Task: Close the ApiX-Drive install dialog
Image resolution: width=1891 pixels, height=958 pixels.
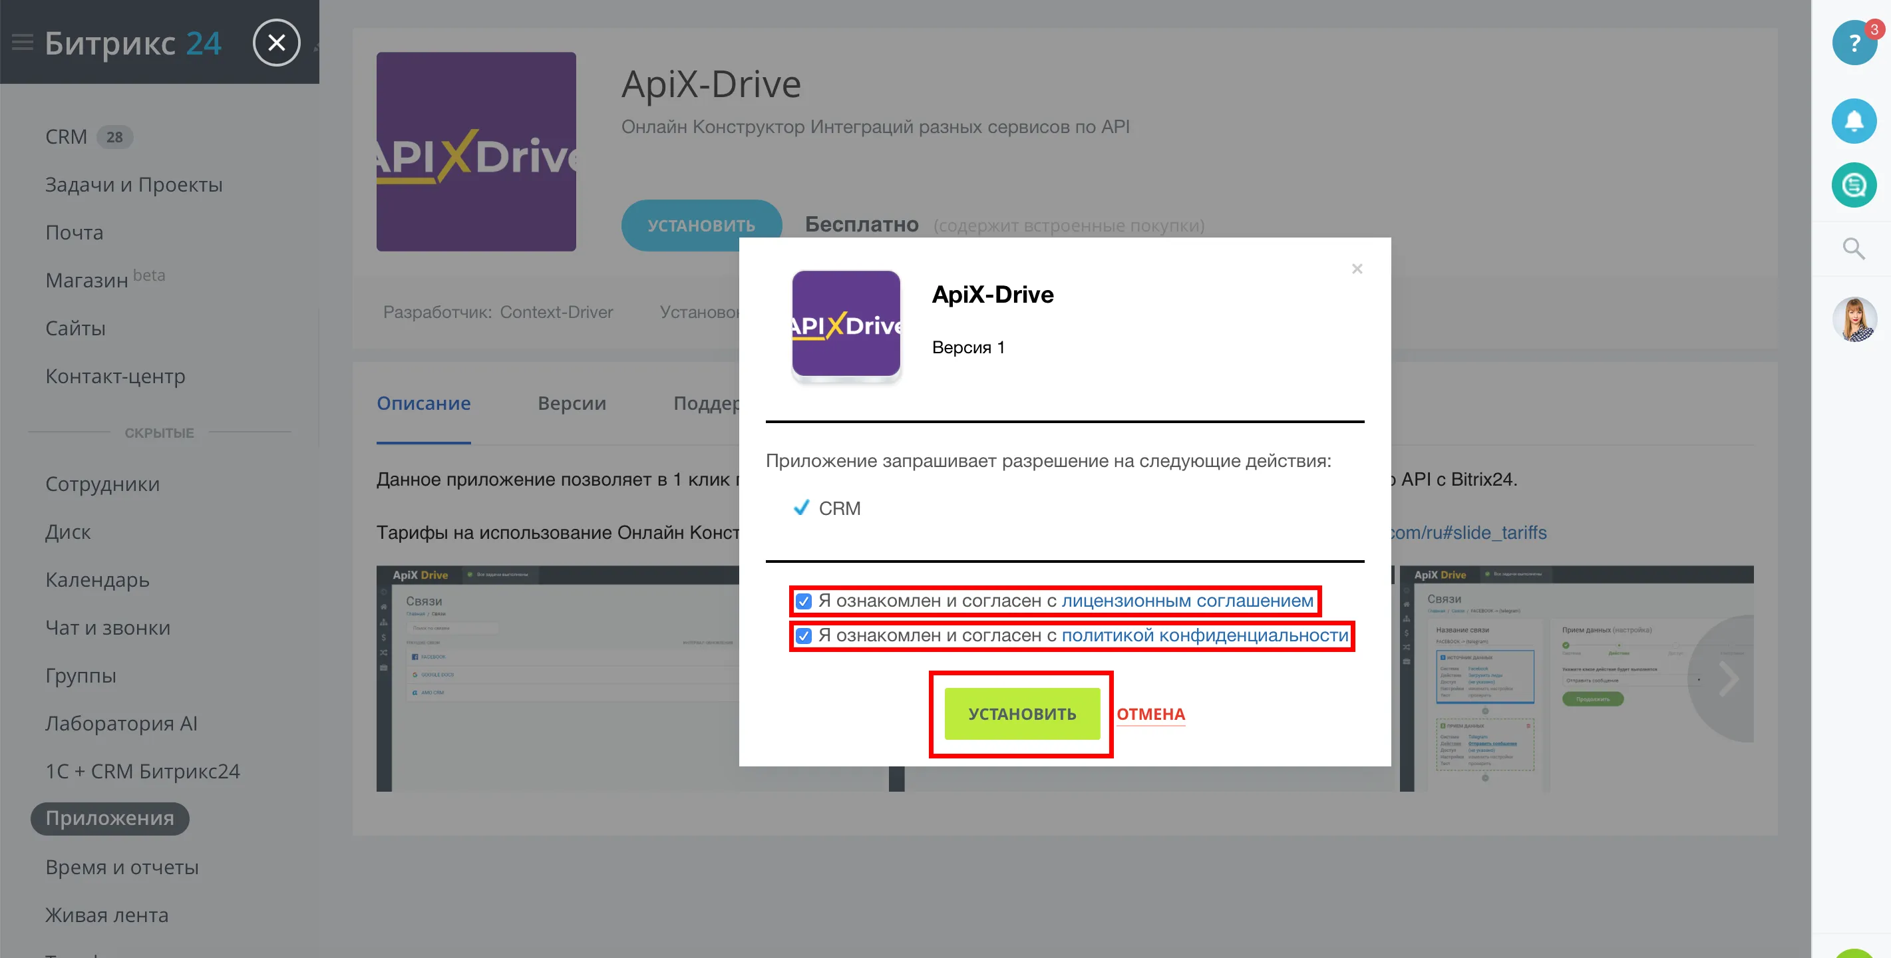Action: 1357,269
